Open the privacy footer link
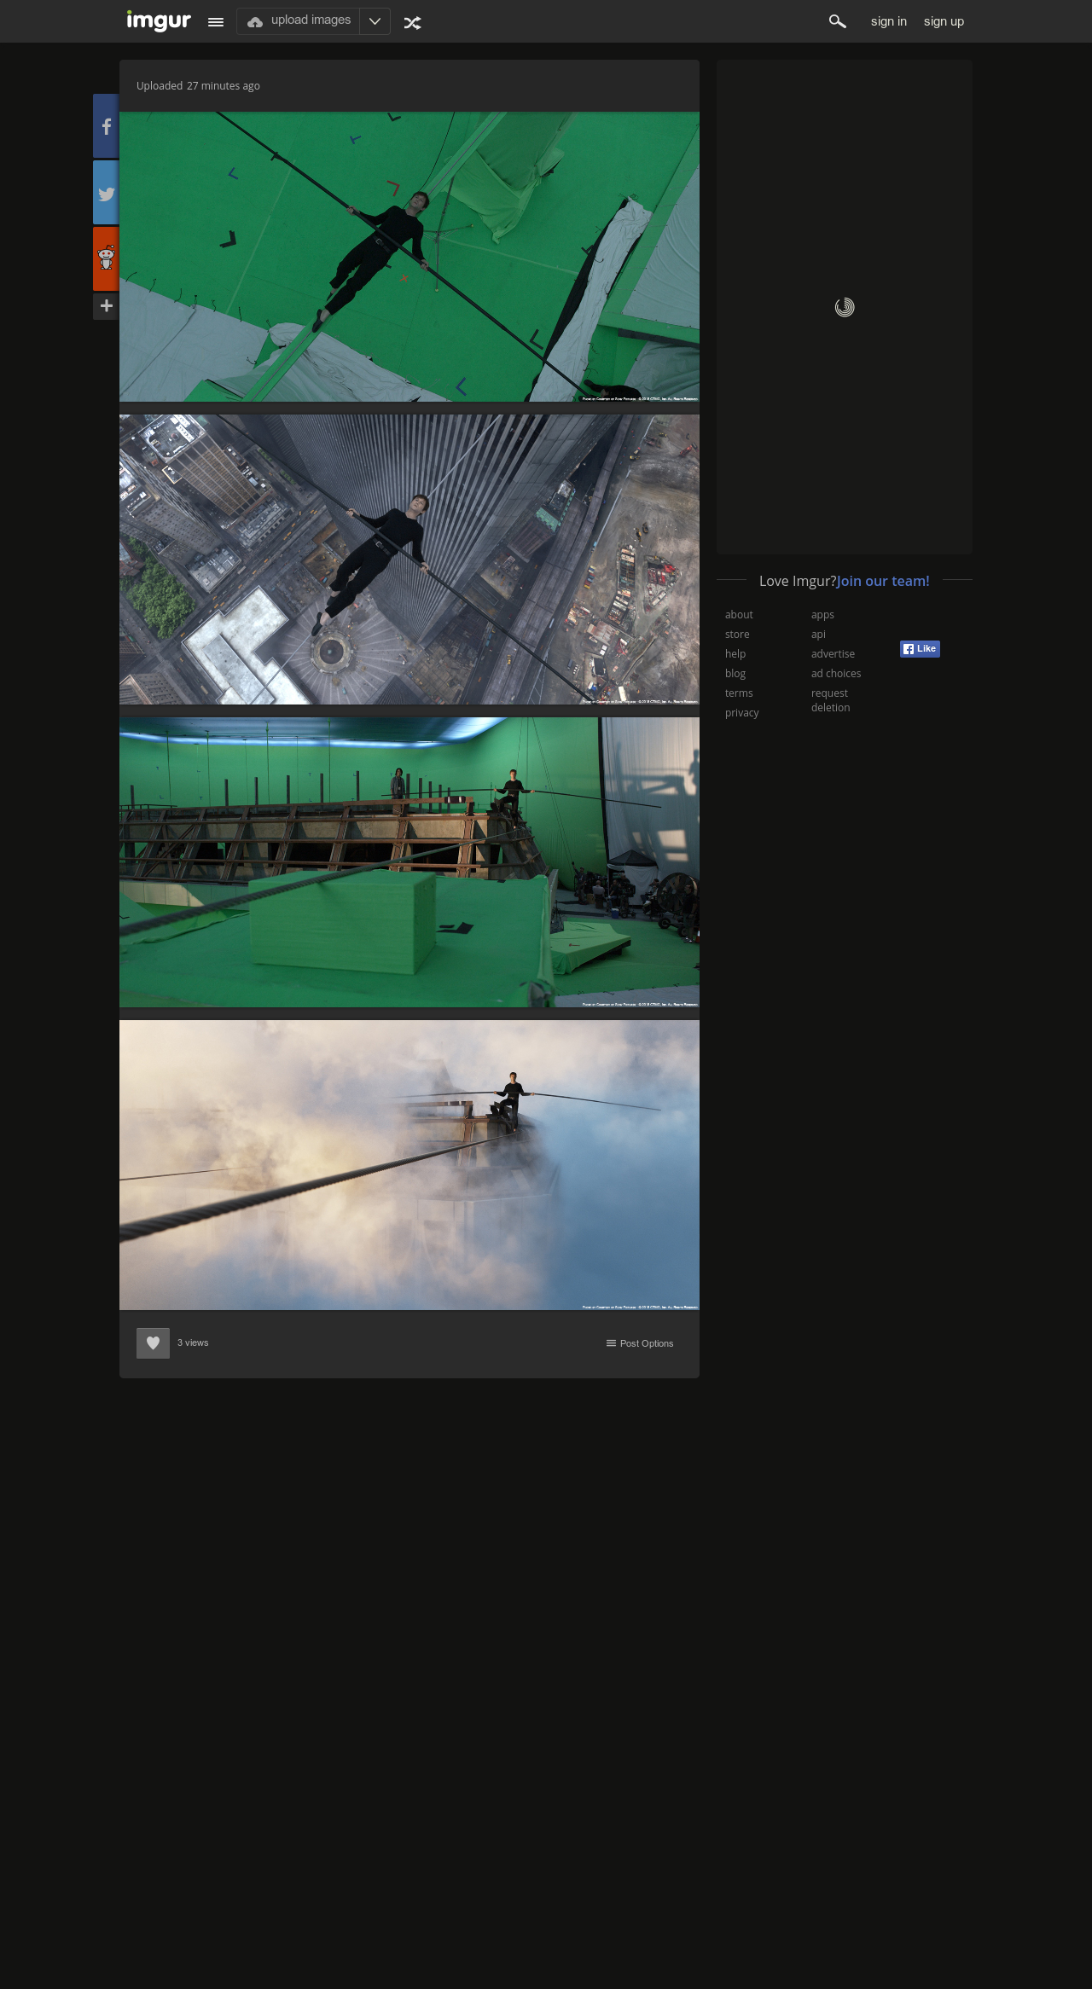Screen dimensions: 1092x1989 click(742, 713)
